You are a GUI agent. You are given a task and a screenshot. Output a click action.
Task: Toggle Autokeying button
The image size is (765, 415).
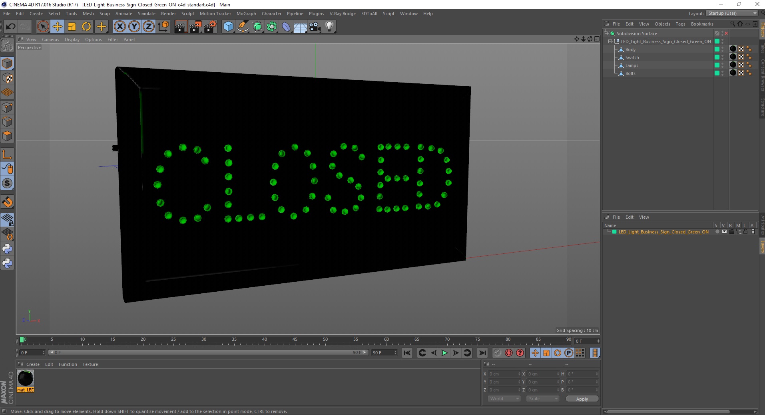click(x=509, y=353)
